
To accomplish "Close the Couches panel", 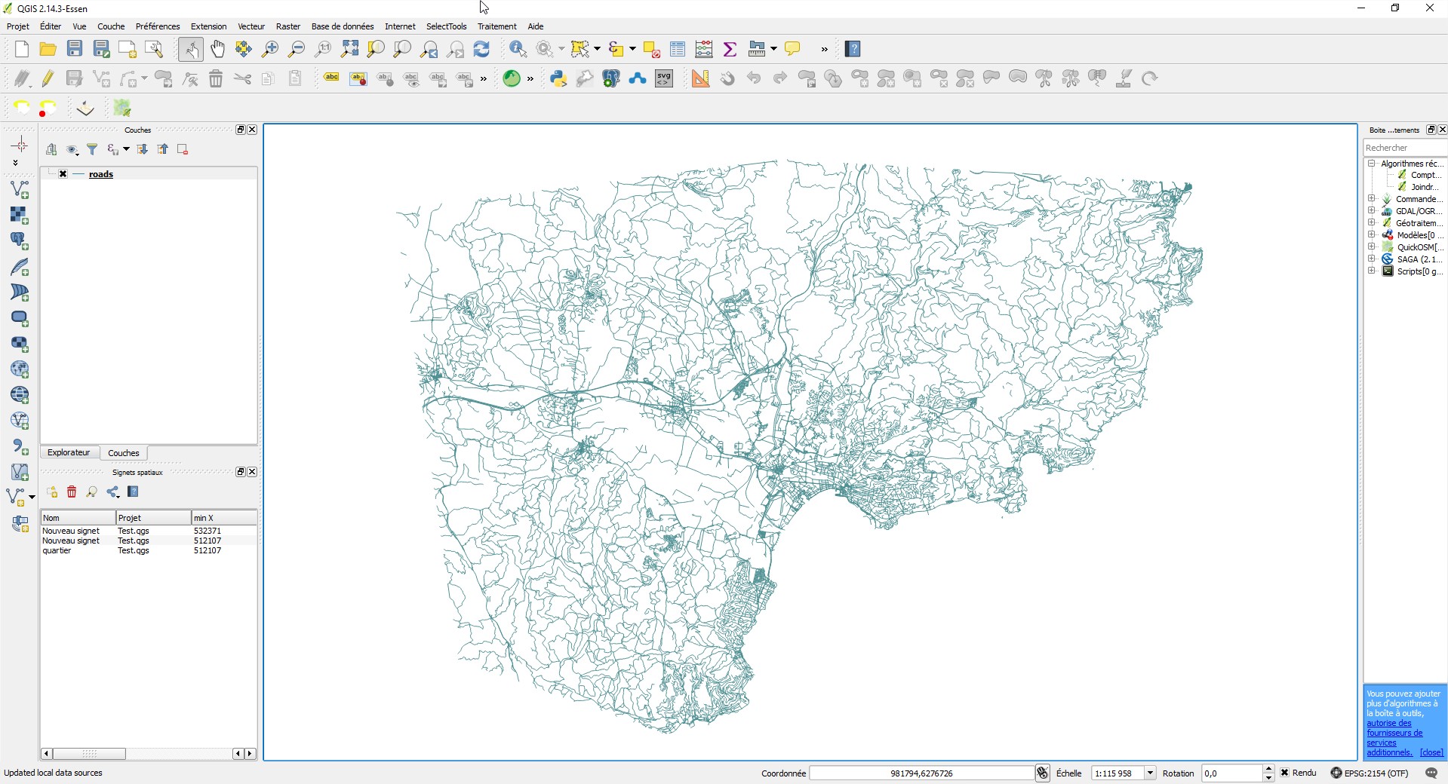I will (252, 130).
